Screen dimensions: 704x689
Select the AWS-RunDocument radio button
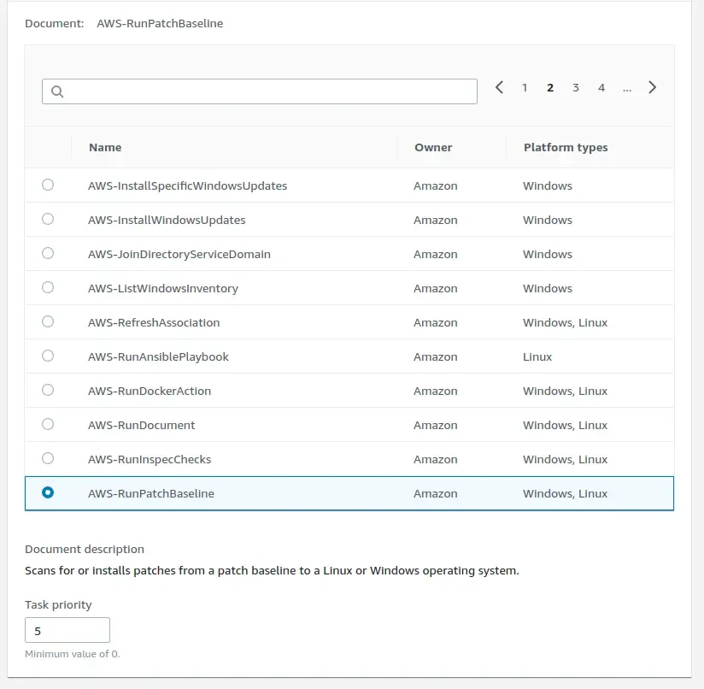48,424
